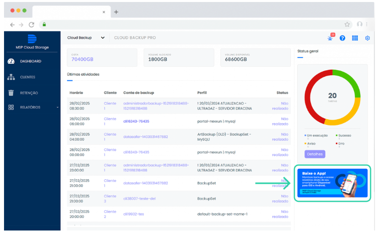Open the cli16343-76435 account link
Screen dimensions: 378x233
tap(136, 121)
